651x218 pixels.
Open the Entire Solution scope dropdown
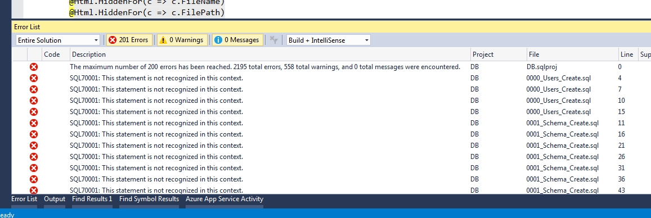(x=58, y=40)
